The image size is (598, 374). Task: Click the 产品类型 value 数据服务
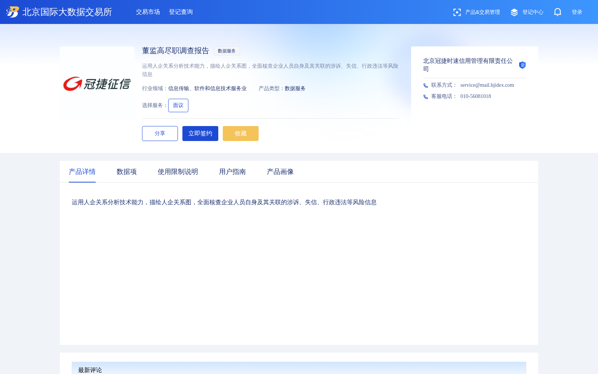(295, 89)
